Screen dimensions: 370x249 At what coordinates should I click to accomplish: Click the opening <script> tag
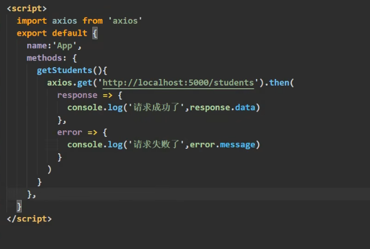(x=27, y=9)
